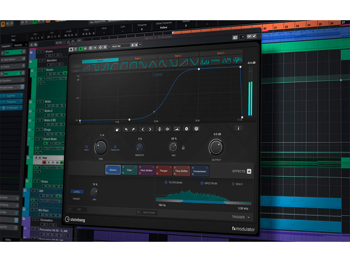The image size is (350, 262).
Task: Toggle PHASE SYNC
Action: pyautogui.click(x=115, y=147)
